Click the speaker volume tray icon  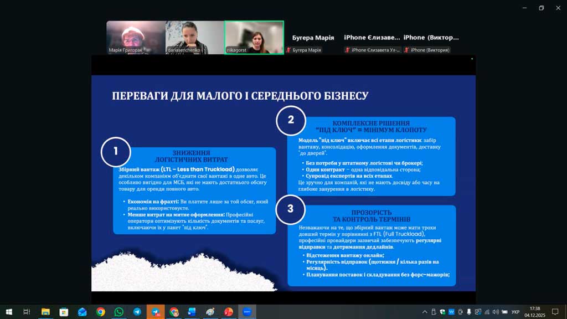click(x=496, y=312)
